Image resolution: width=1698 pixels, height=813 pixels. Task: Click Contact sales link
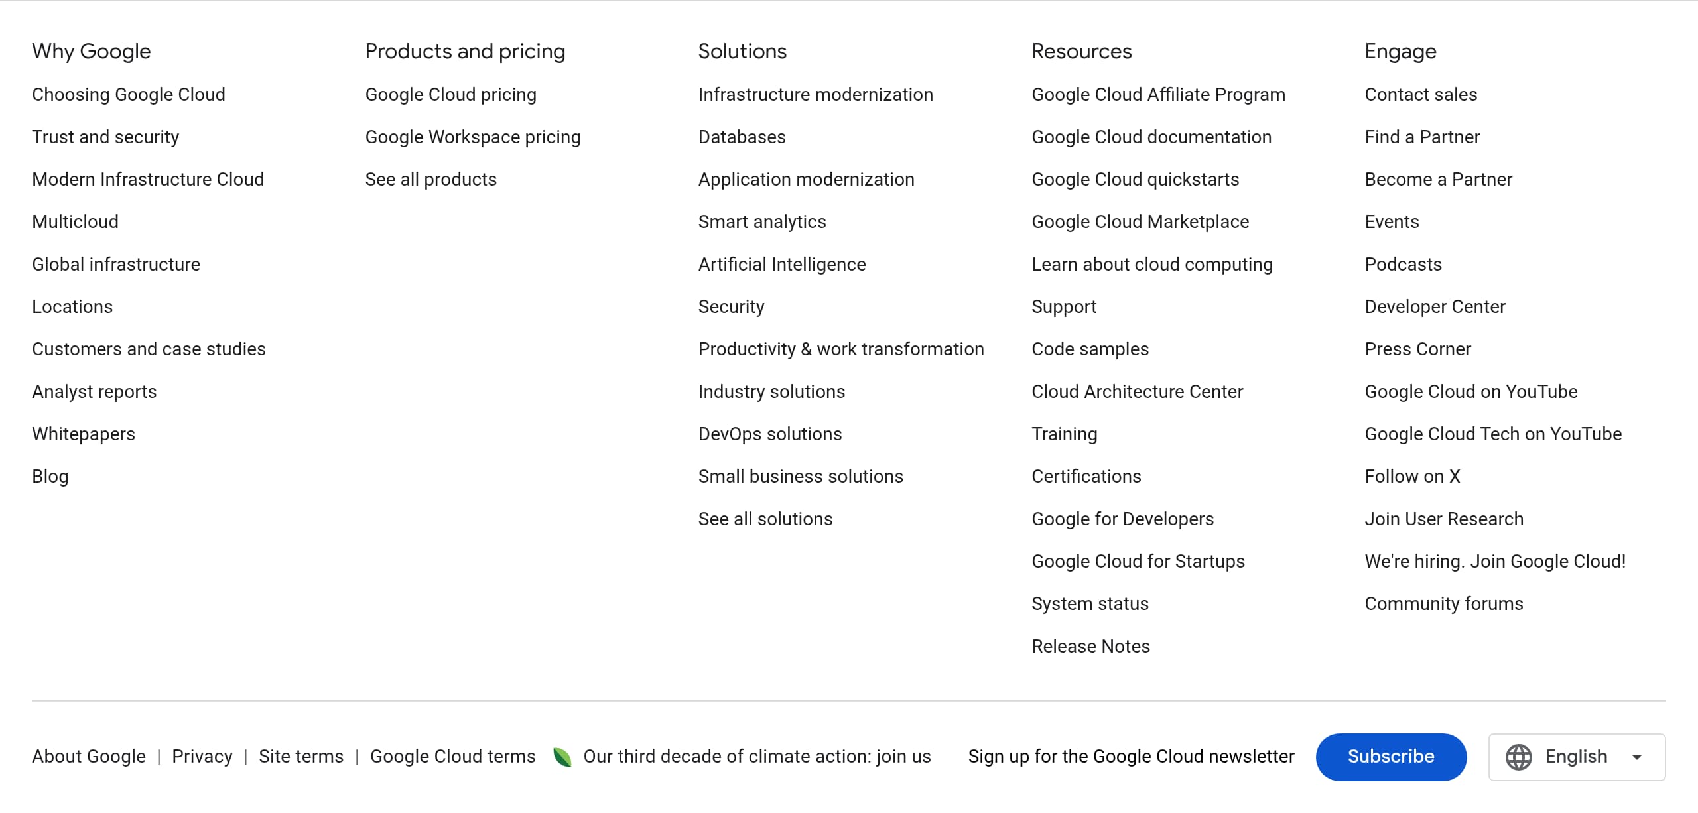tap(1420, 95)
